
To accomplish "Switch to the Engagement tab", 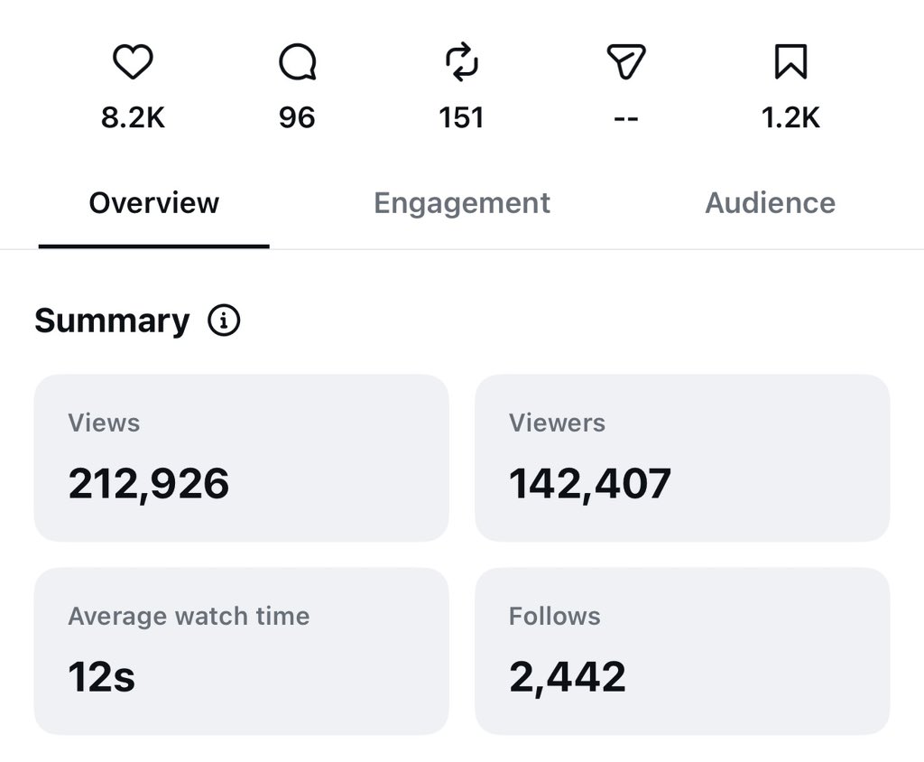I will pyautogui.click(x=462, y=203).
